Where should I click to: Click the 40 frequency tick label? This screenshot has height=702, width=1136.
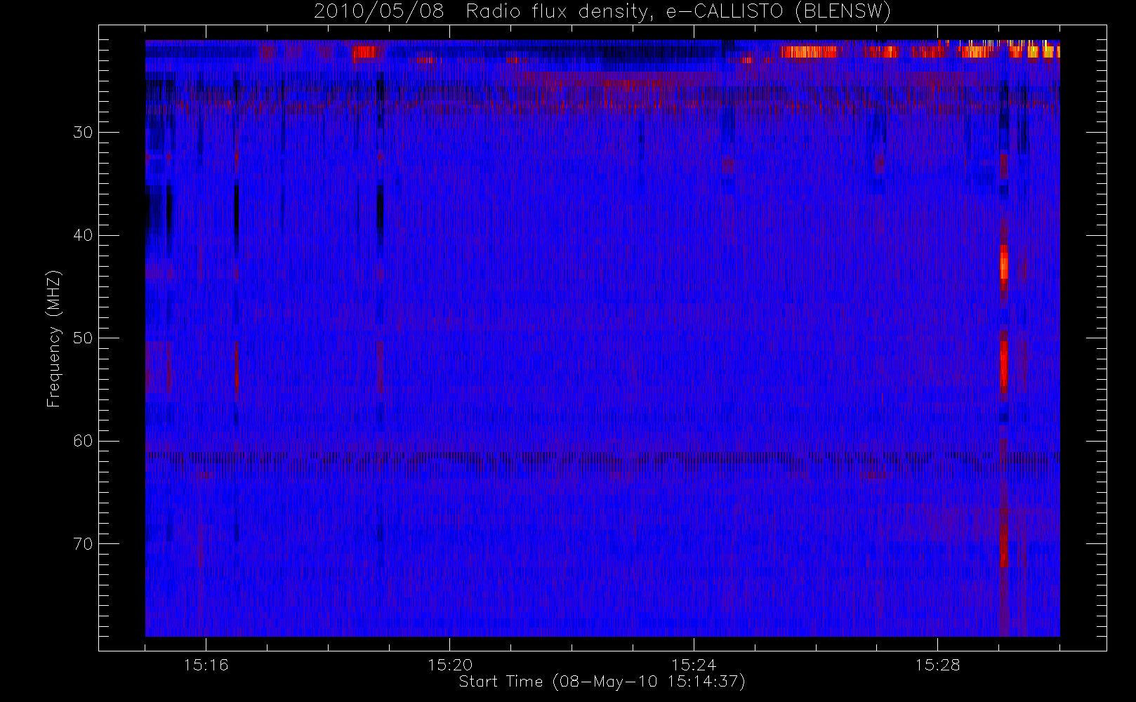[83, 235]
